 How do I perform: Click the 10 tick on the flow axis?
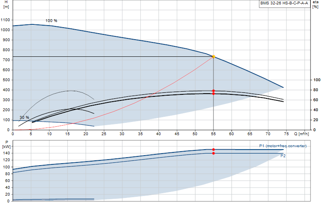click(49, 134)
